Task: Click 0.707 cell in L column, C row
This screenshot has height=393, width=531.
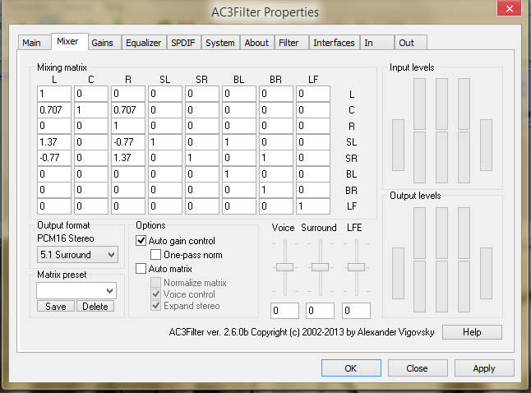Action: coord(54,110)
